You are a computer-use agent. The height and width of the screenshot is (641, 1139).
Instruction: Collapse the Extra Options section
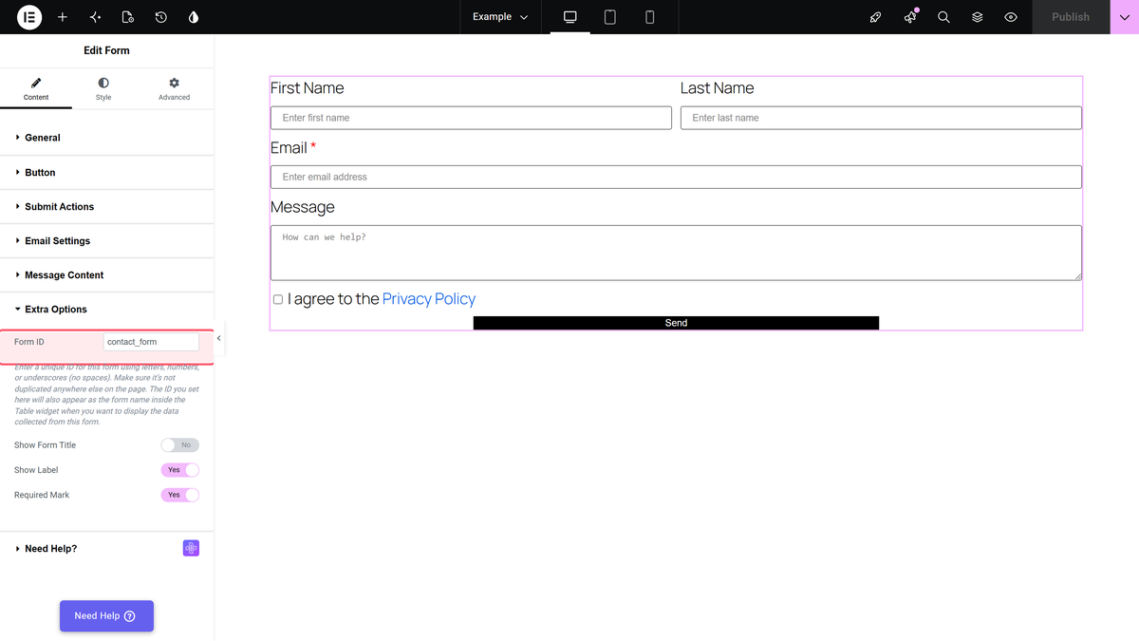[x=106, y=310]
